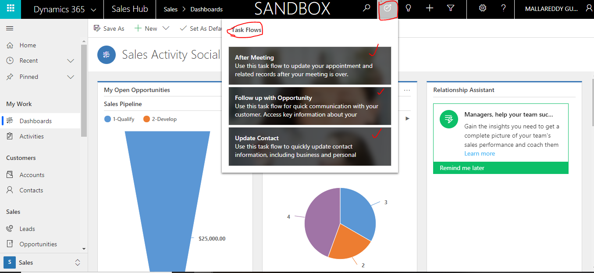
Task: Click the Accounts icon in sidebar
Action: point(10,175)
